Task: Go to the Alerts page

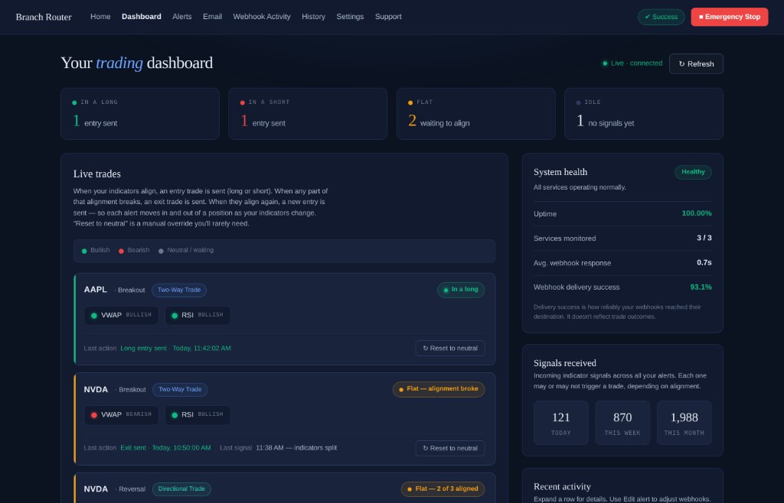Action: (182, 17)
